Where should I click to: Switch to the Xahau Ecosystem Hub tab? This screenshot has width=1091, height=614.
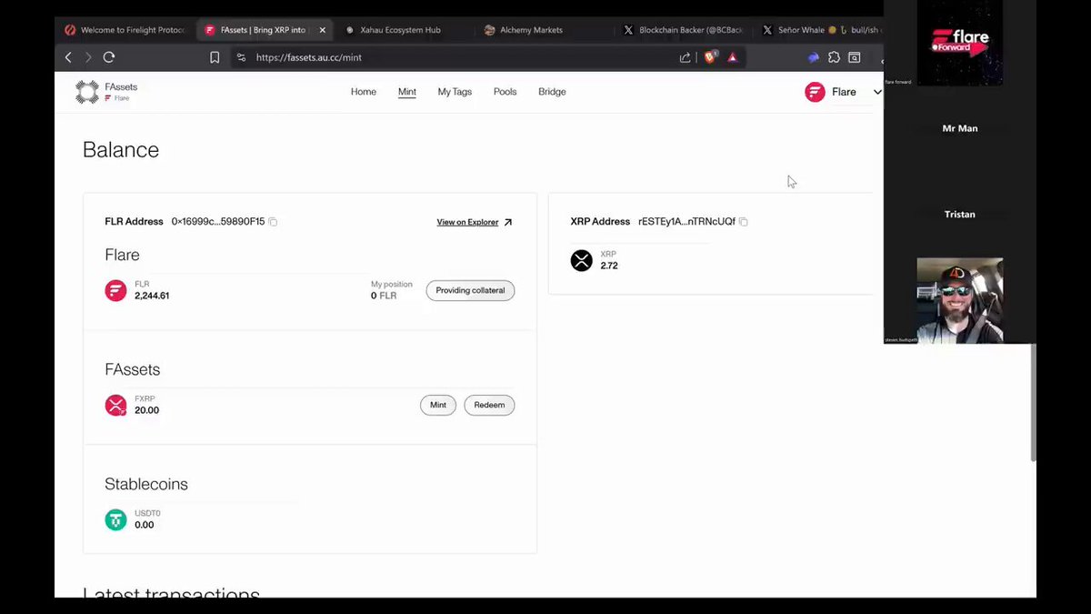[x=400, y=30]
